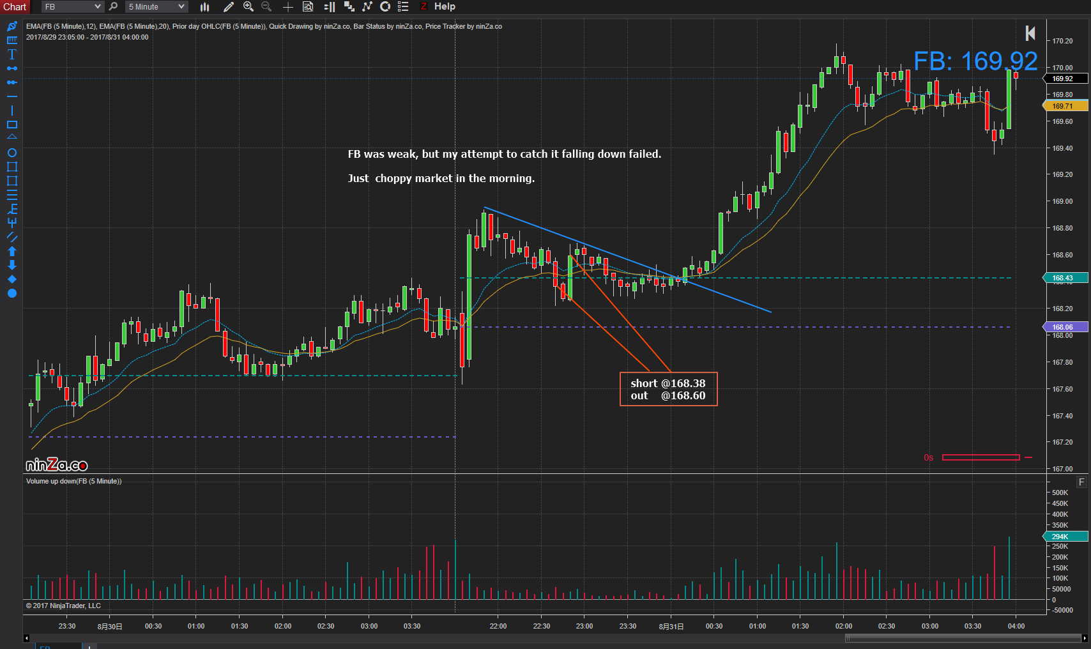Select the Fibonacci retracement tool
Screen dimensions: 1091x649
[11, 195]
